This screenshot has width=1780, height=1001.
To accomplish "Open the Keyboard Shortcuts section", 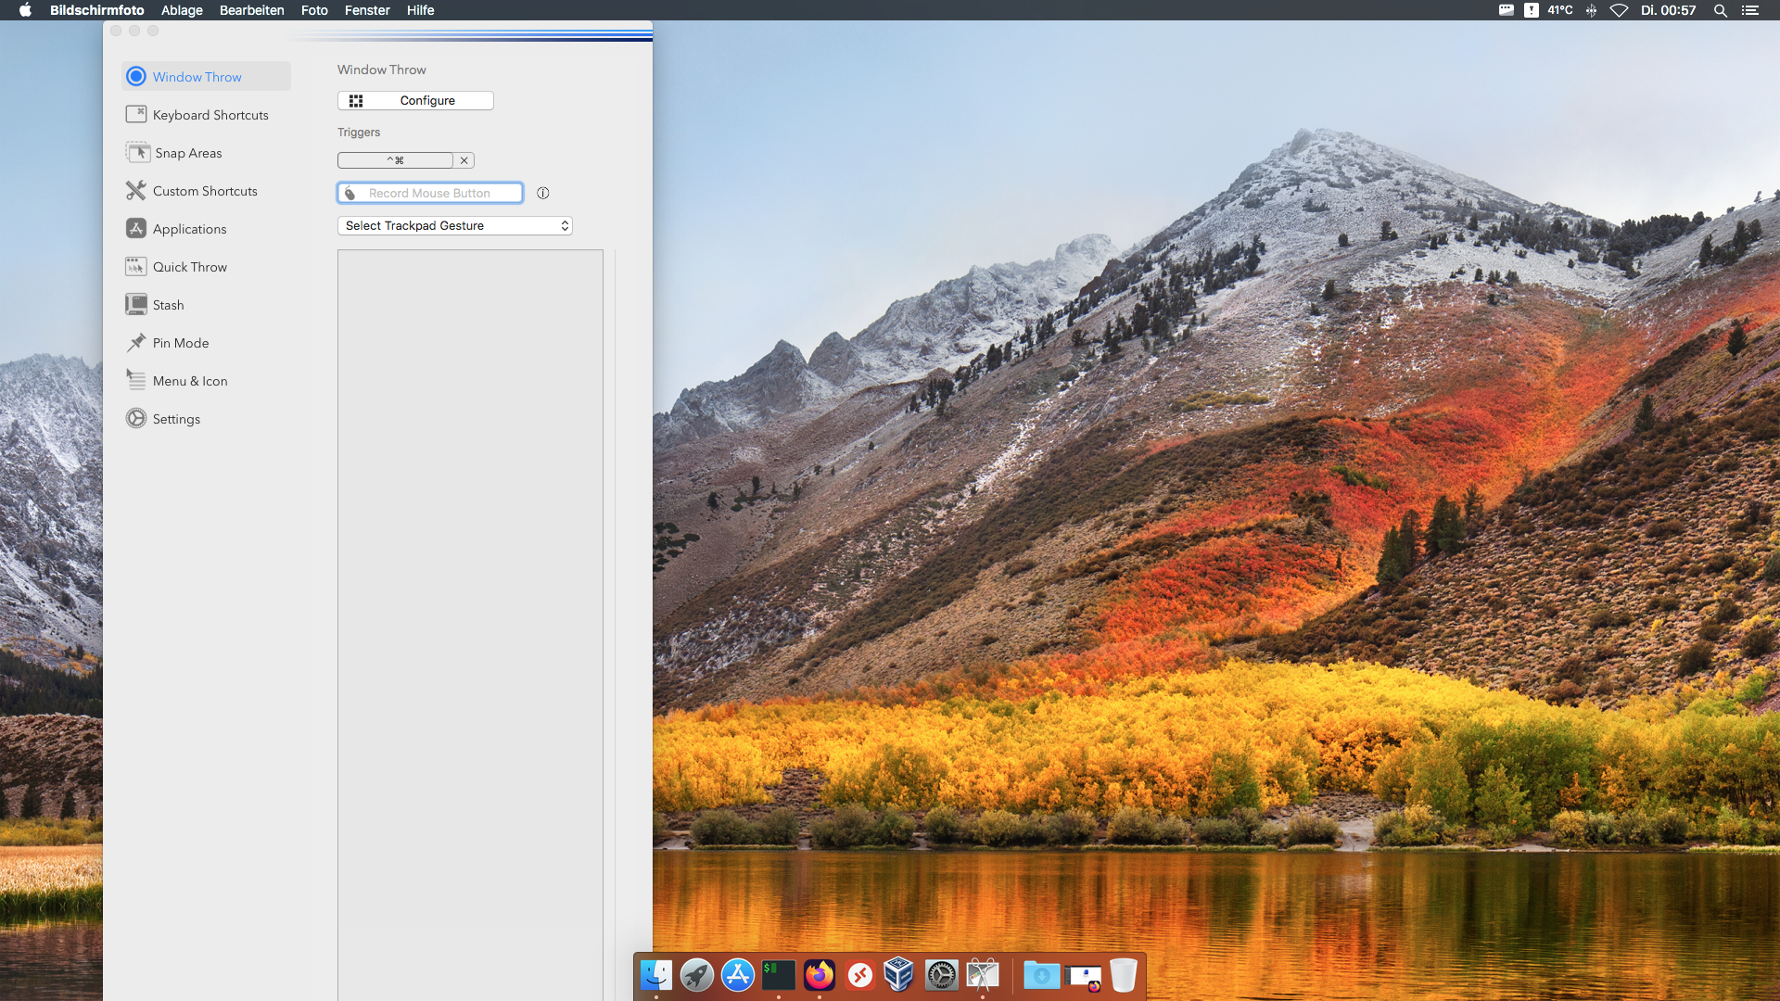I will point(210,115).
